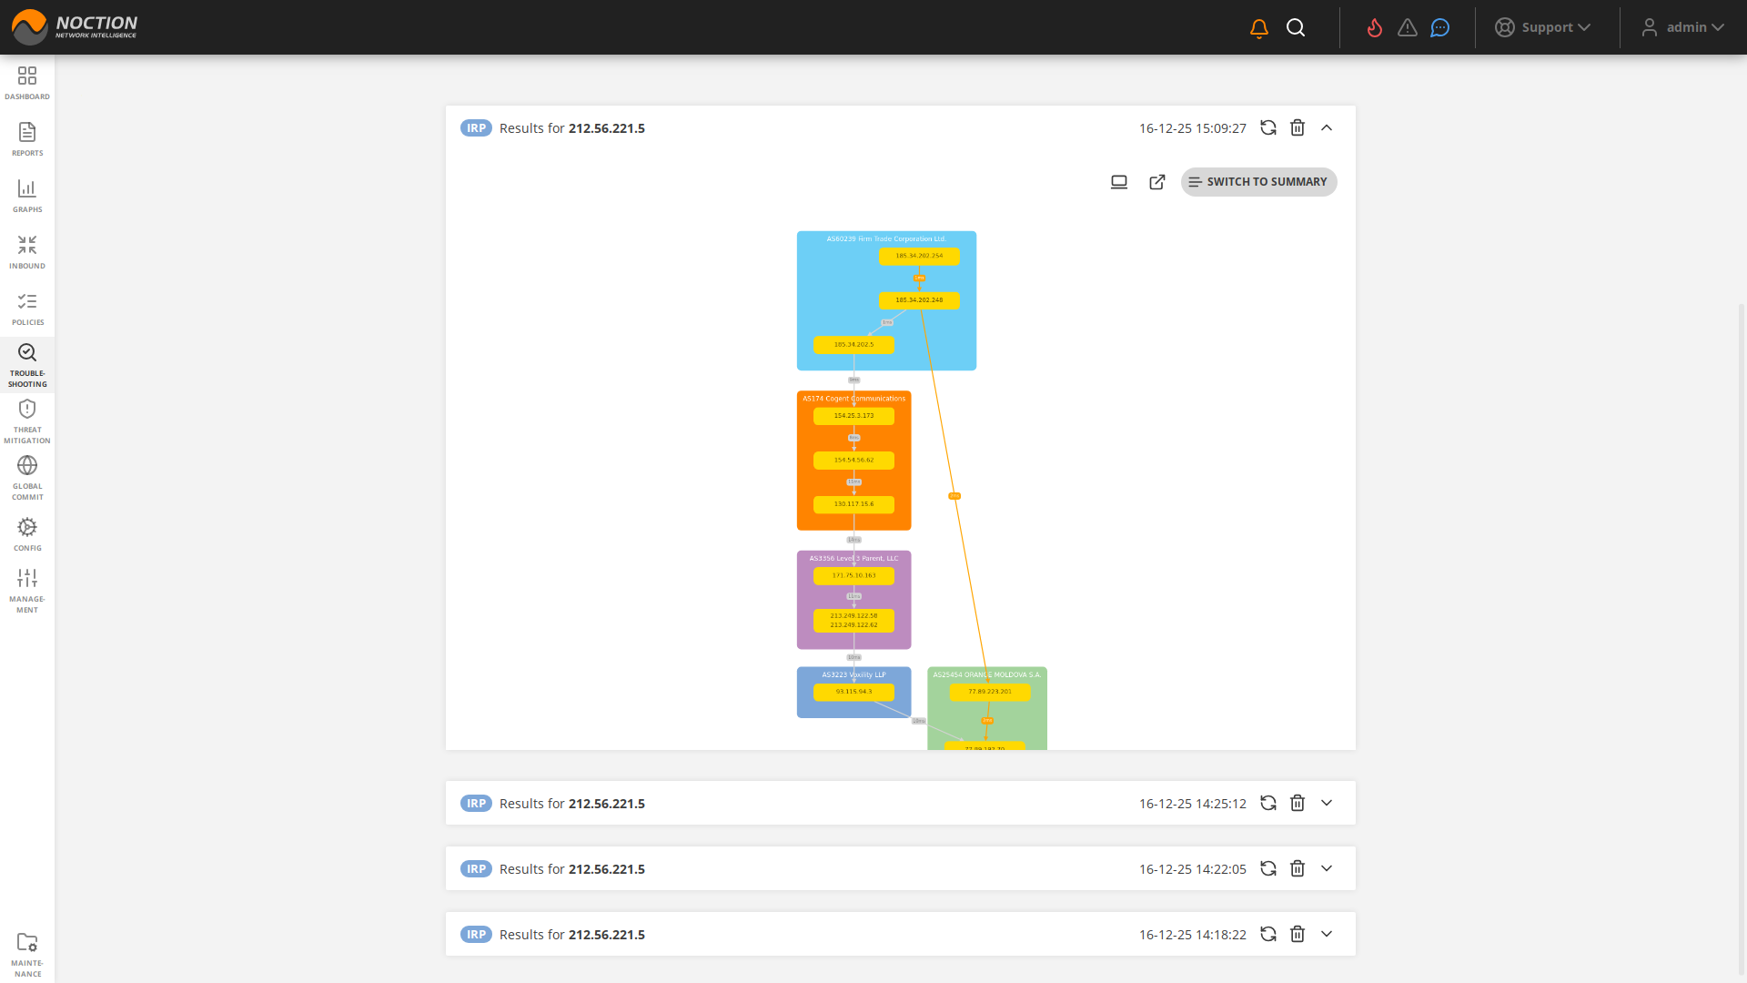Click node 154.25.3.173 in graph
The image size is (1747, 983).
853,416
